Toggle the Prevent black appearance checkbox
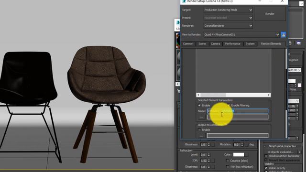The height and width of the screenshot is (172, 306). pos(266,160)
